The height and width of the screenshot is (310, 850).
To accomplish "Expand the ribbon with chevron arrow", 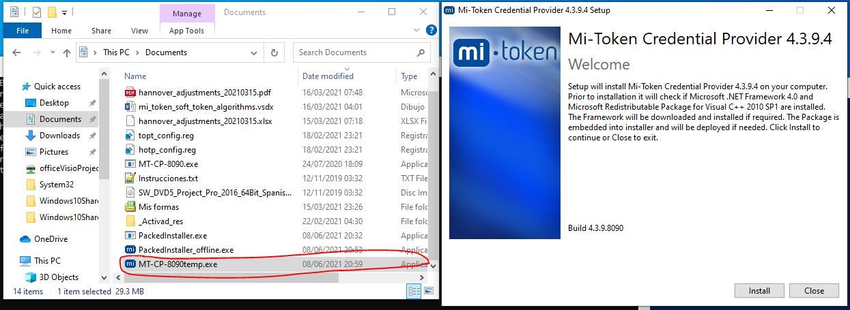I will pos(417,31).
